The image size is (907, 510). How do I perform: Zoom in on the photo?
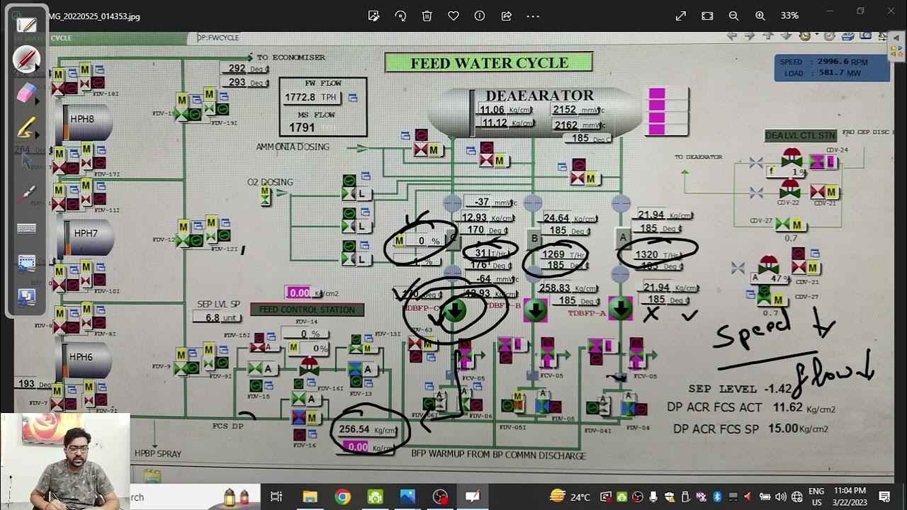(x=760, y=16)
